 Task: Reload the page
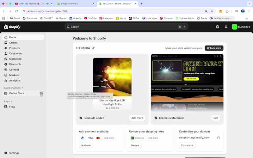click(x=16, y=11)
